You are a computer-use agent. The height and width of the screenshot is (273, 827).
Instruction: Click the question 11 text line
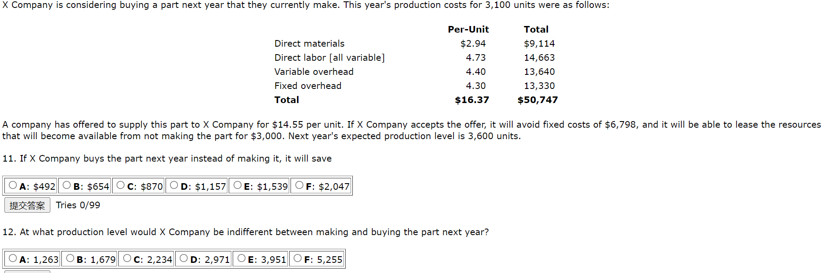pos(167,159)
